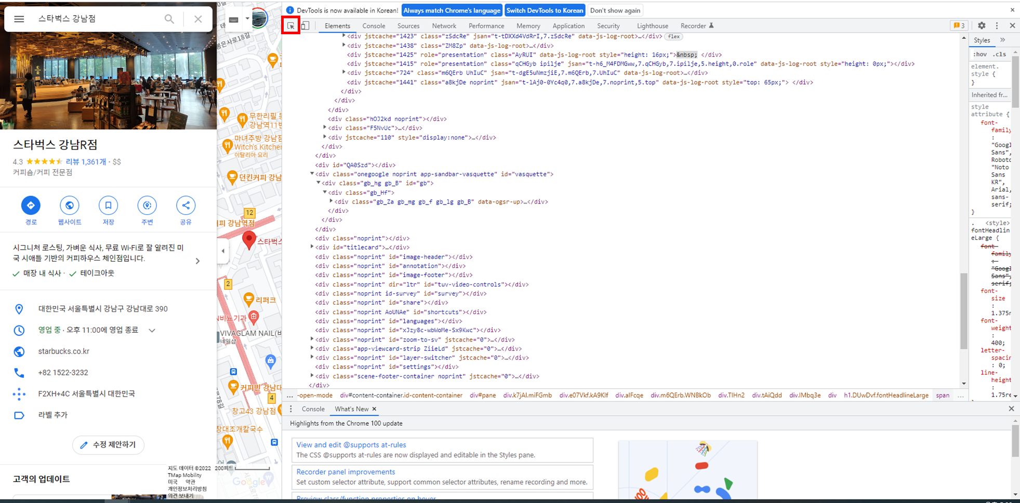Click the 저장 save icon

[x=108, y=206]
